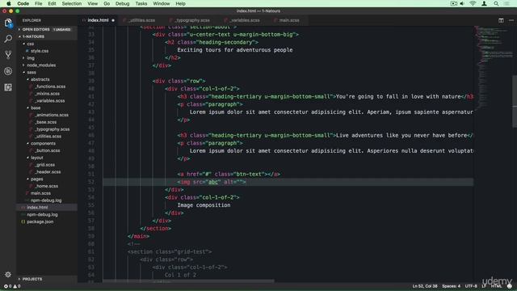The image size is (517, 291).
Task: Open the Manage gear menu
Action: pyautogui.click(x=8, y=275)
